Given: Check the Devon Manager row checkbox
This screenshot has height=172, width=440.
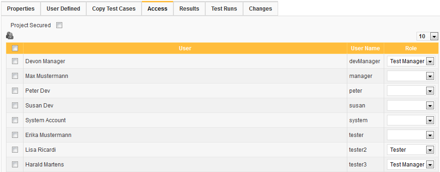Looking at the screenshot, I should [15, 61].
